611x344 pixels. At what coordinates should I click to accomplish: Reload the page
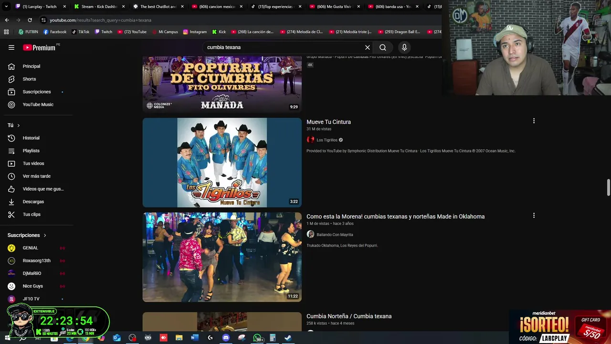(30, 20)
